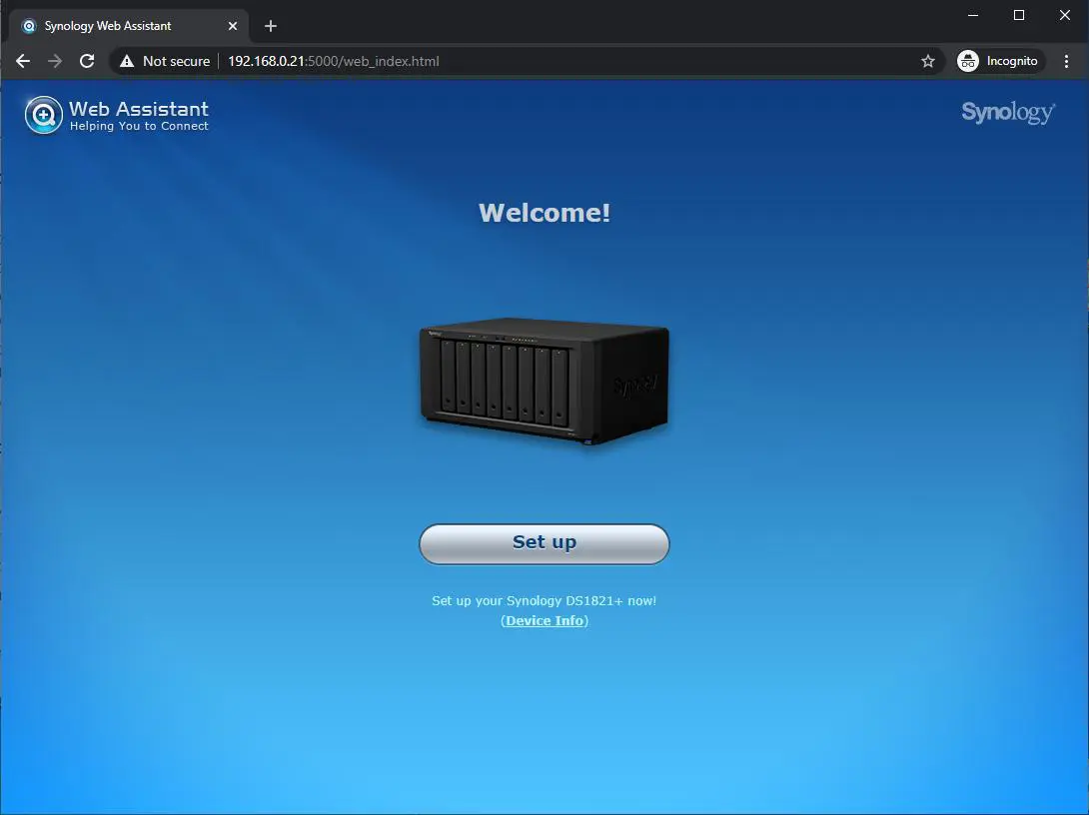
Task: Click the Welcome! heading text
Action: point(544,213)
